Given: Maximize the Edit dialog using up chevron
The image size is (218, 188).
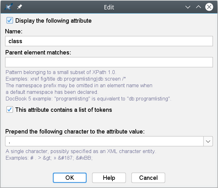Looking at the screenshot, I should (x=199, y=7).
